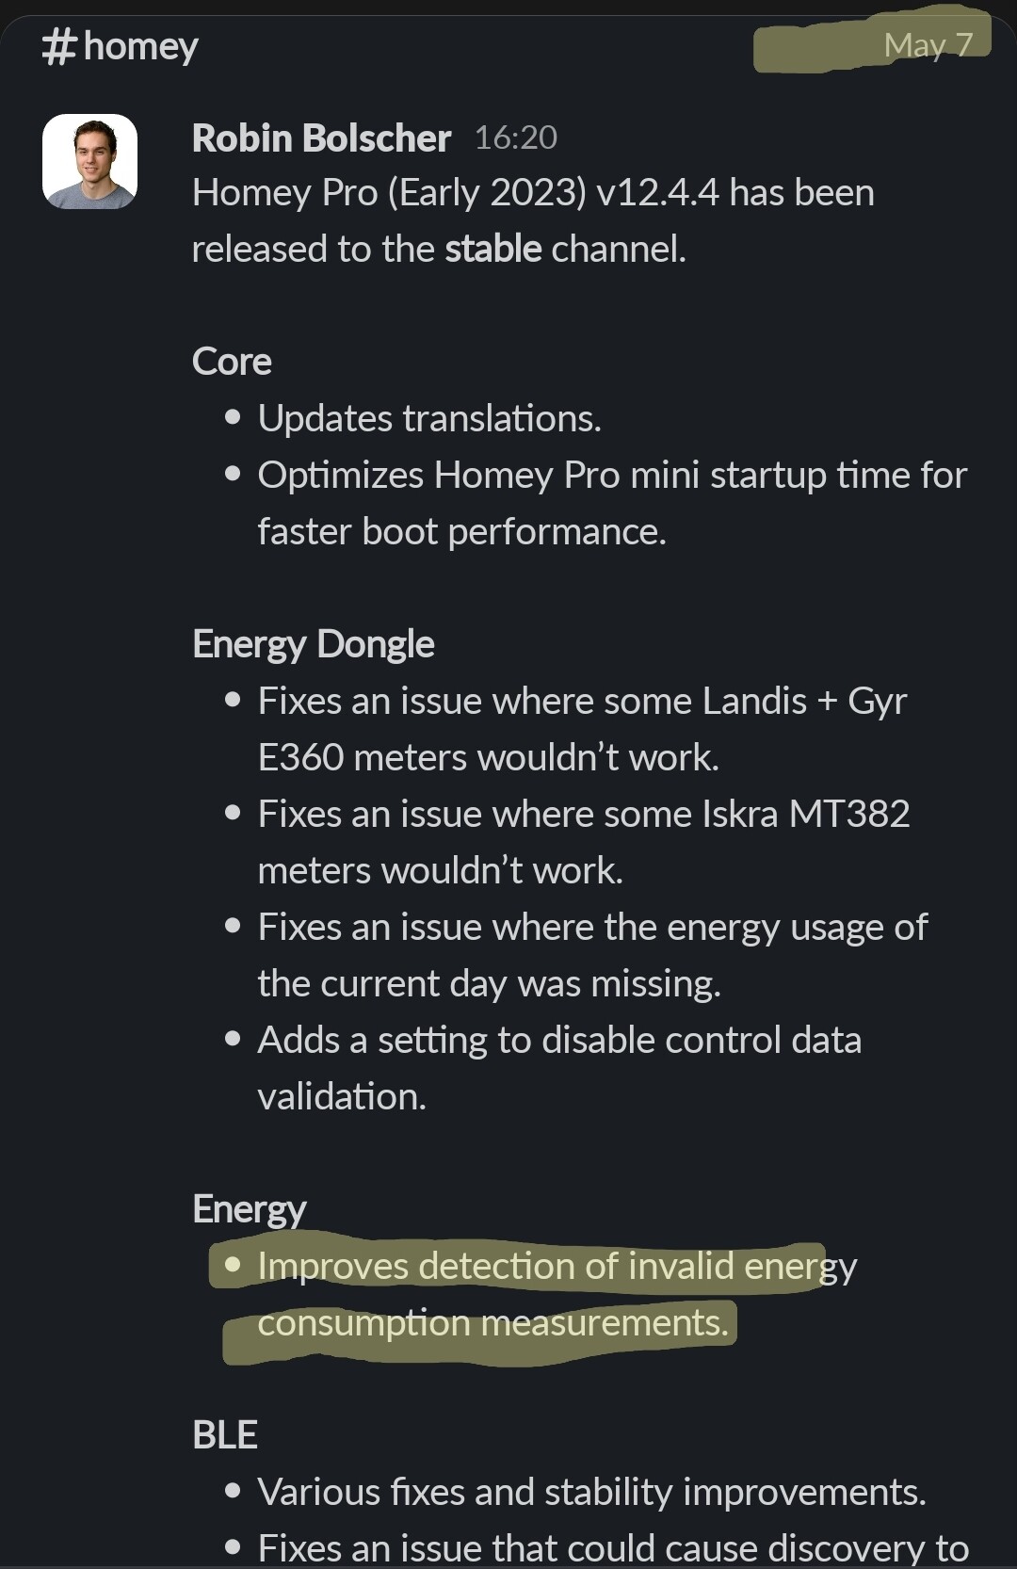Screen dimensions: 1017x1569
Task: Click the Robin Bolscher sender name
Action: click(x=321, y=138)
